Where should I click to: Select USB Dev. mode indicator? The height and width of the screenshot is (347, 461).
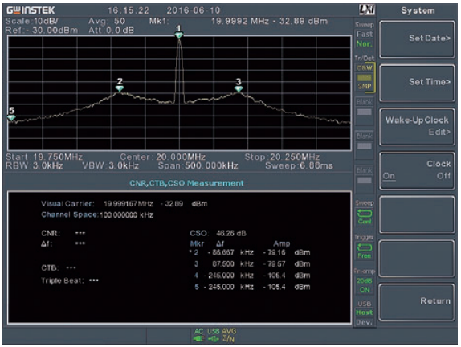pyautogui.click(x=365, y=322)
